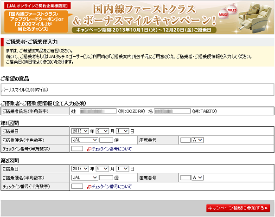
Task: Click the orange prize chance badge in banner
Action: tap(36, 21)
